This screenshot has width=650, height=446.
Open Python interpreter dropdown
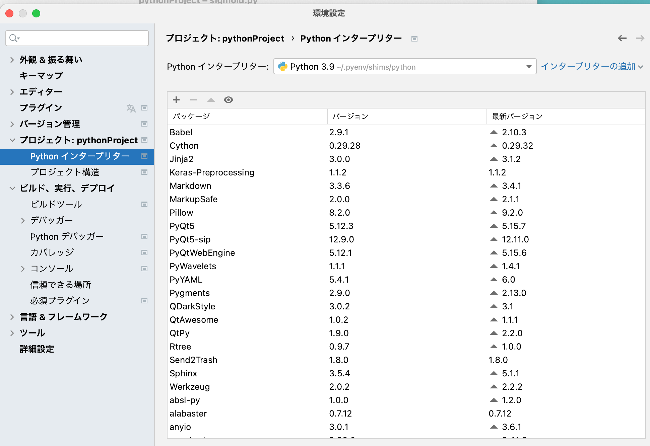405,66
